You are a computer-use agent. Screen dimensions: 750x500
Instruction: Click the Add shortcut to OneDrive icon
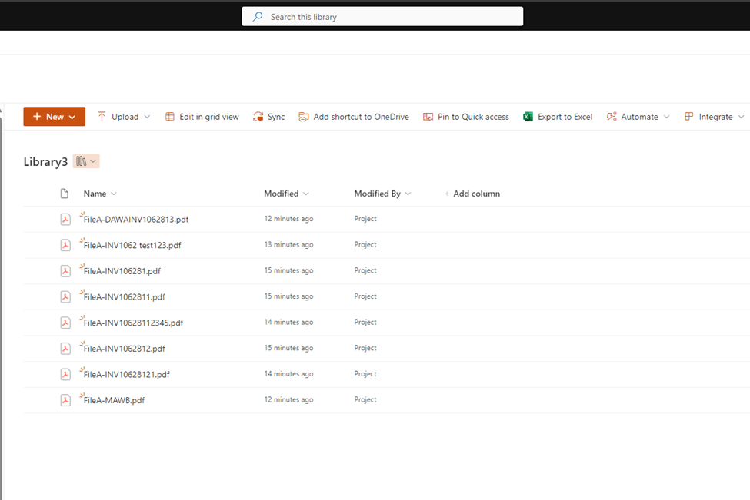click(x=304, y=117)
